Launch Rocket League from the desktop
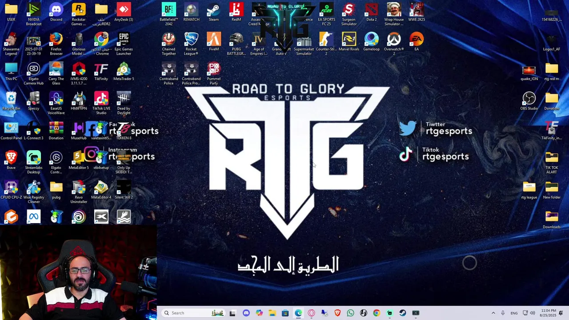 point(191,44)
